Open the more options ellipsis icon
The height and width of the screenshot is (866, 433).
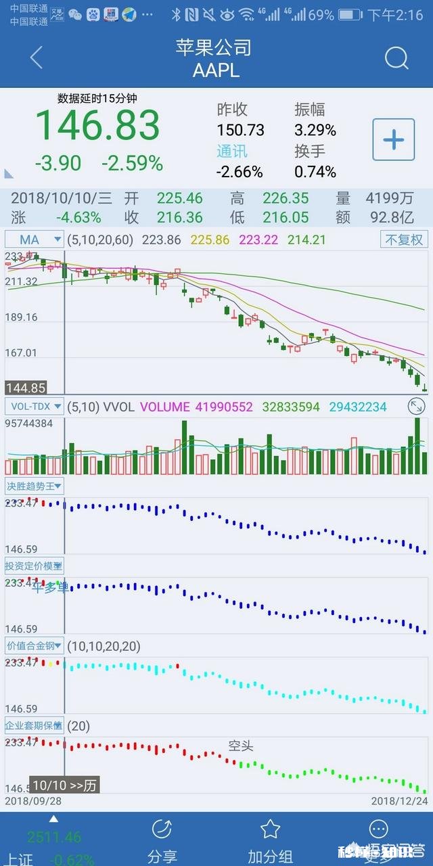point(378,829)
